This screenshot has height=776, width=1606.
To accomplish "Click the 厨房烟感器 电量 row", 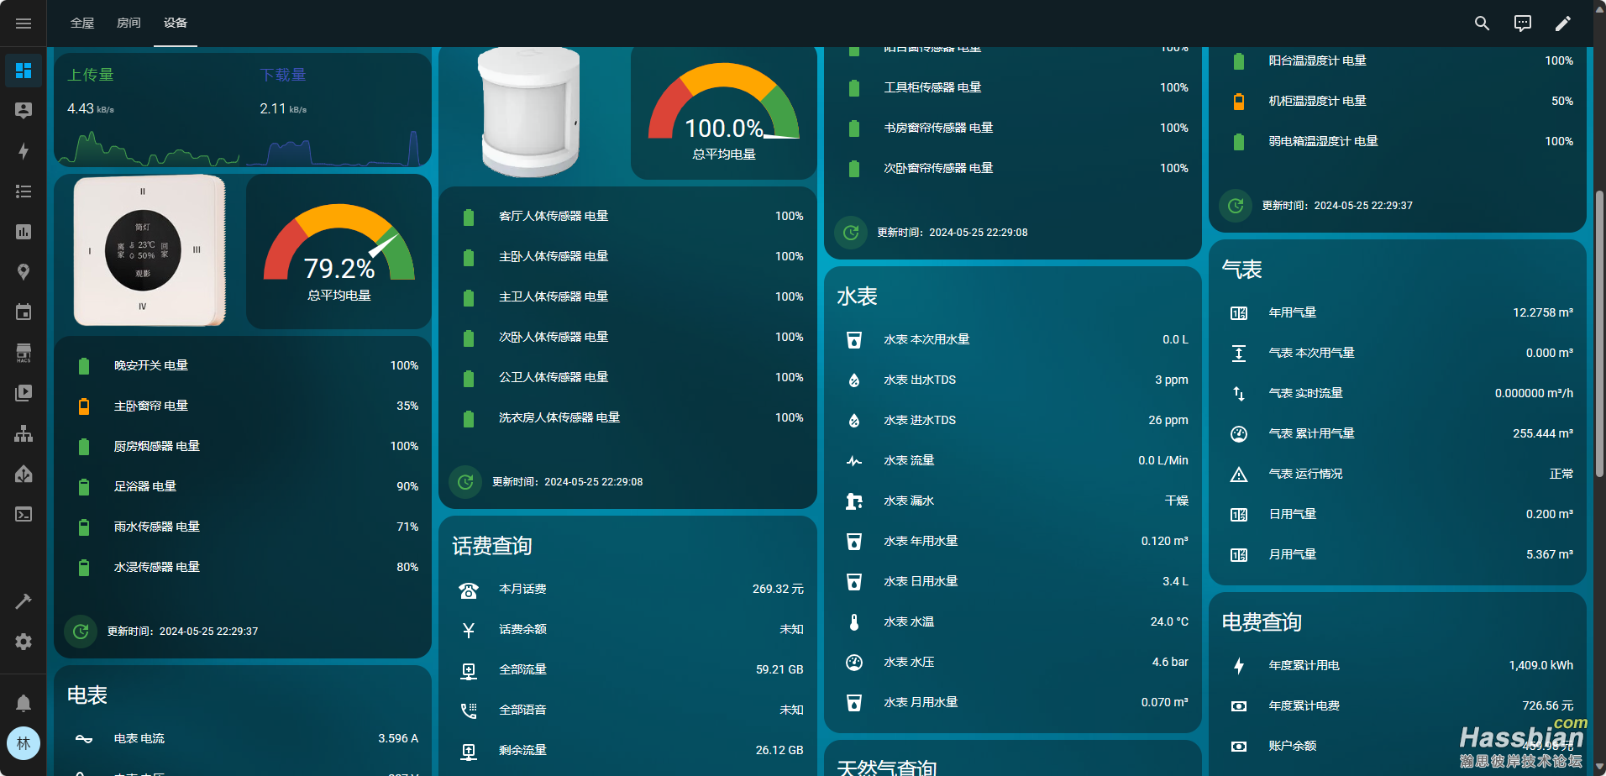I will coord(243,447).
